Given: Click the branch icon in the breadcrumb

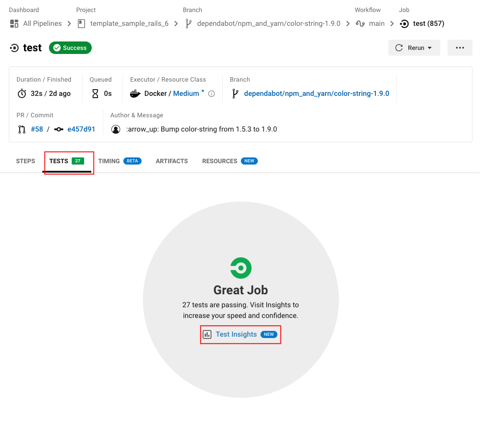Looking at the screenshot, I should 189,24.
